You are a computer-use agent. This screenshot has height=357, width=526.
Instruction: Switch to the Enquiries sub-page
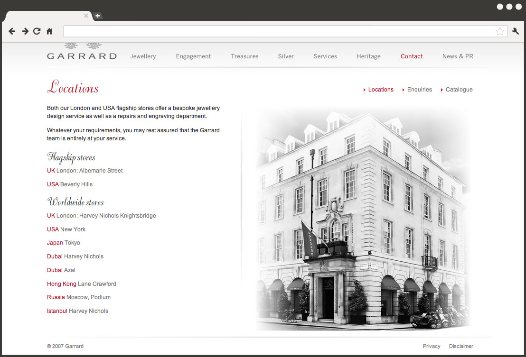pyautogui.click(x=419, y=90)
